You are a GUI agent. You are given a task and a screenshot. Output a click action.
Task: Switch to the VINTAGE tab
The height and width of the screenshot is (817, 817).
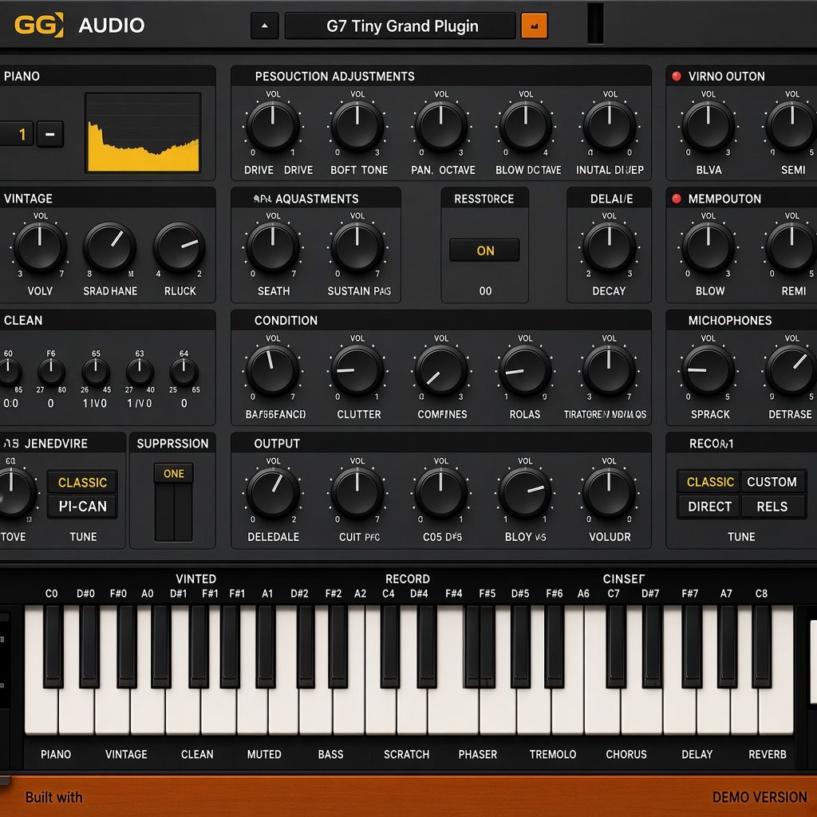click(x=126, y=754)
